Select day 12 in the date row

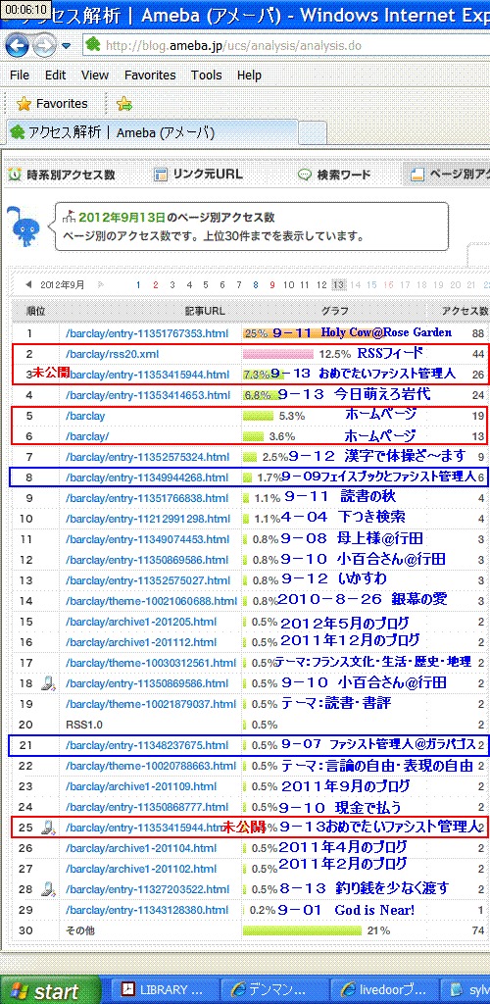click(x=321, y=284)
